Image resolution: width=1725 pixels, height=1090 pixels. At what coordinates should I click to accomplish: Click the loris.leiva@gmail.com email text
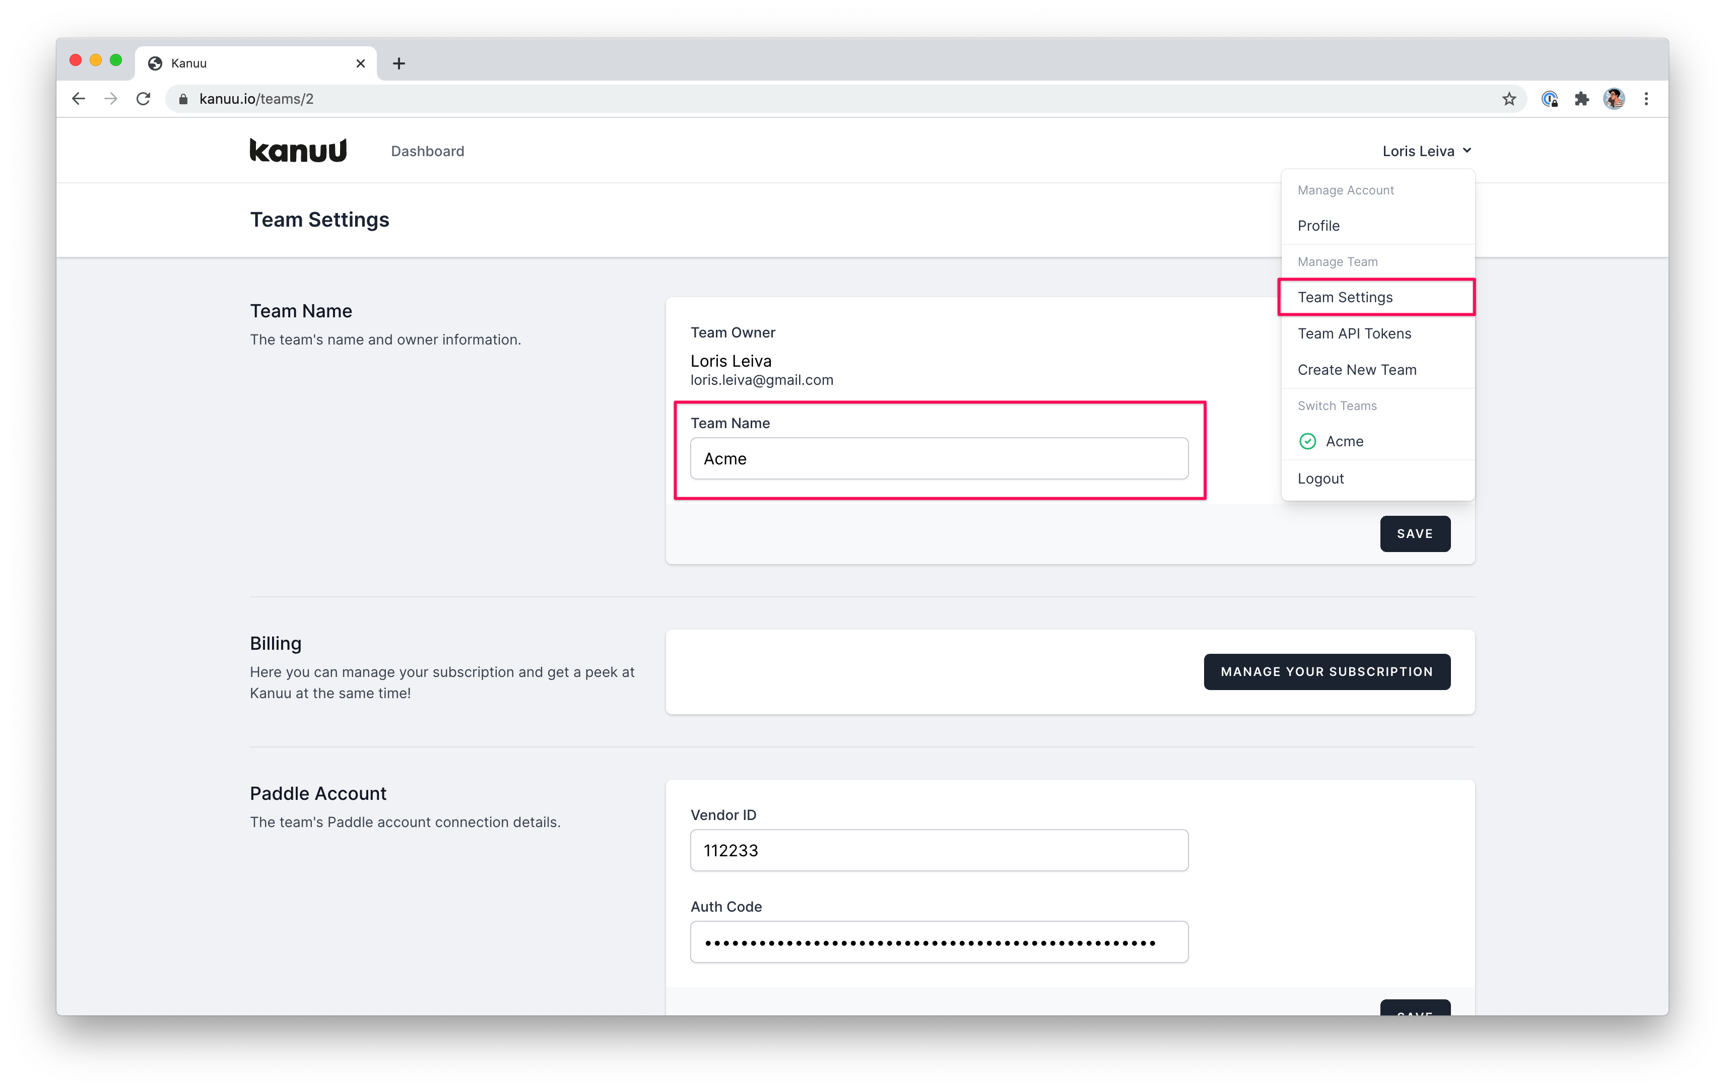762,380
